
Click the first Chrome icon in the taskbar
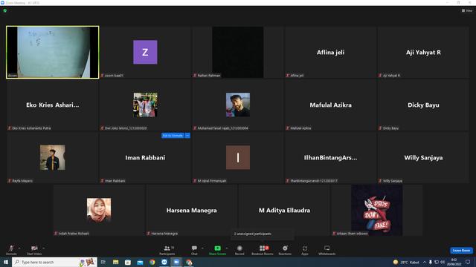coord(152,262)
